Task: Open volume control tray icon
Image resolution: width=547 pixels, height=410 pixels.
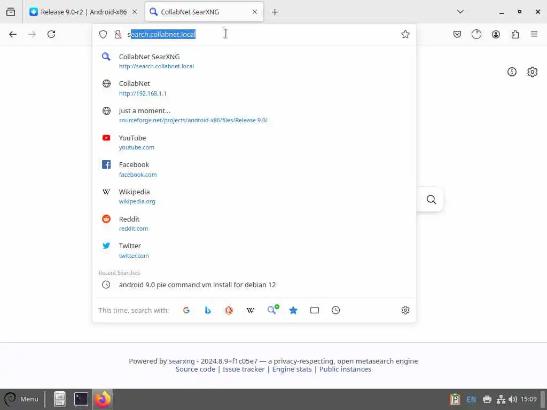Action: pyautogui.click(x=512, y=399)
